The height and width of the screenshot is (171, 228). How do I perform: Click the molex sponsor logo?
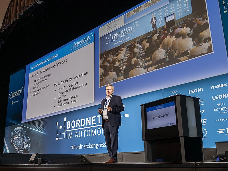pyautogui.click(x=219, y=86)
